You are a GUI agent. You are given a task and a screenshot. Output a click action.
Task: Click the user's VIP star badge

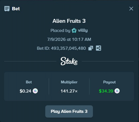(74, 30)
